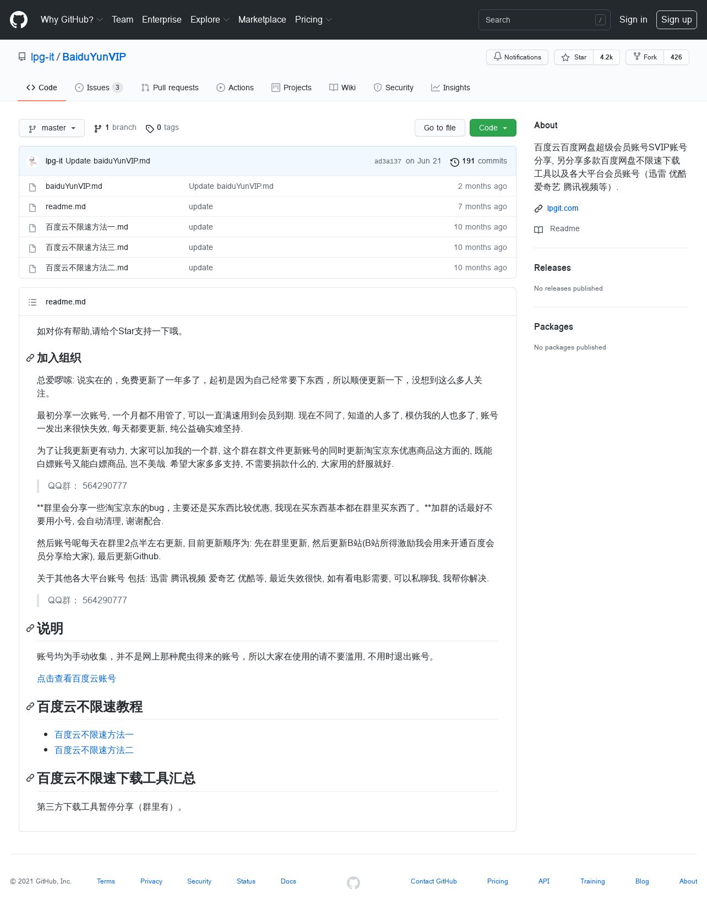707x916 pixels.
Task: Click the fork icon button
Action: [637, 57]
